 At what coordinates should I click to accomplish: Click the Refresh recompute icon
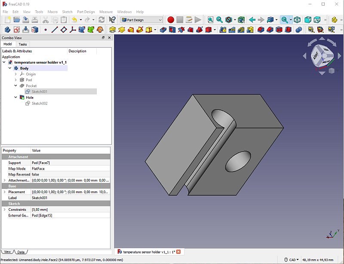pos(101,20)
